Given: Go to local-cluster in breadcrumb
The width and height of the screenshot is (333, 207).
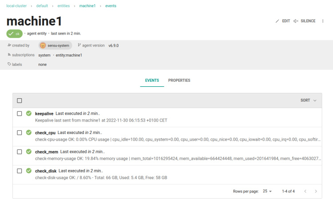Looking at the screenshot, I should click(17, 6).
